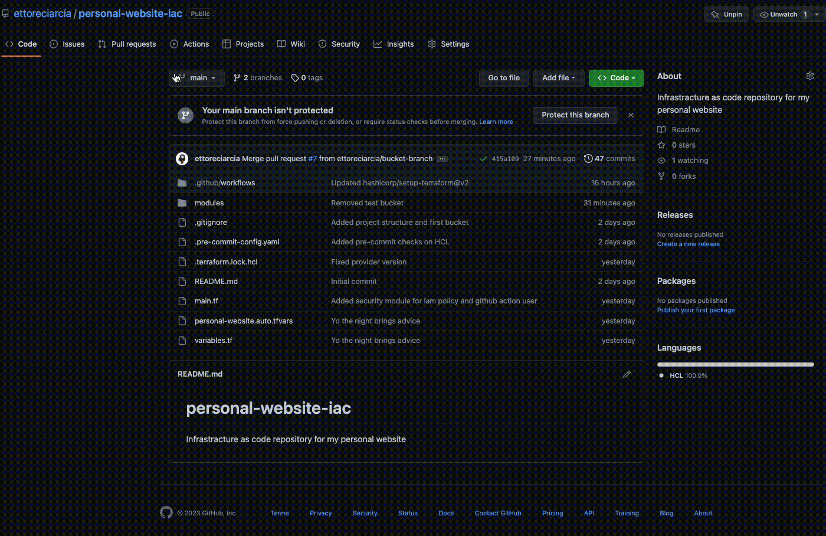Expand the Add file dropdown

coord(559,78)
